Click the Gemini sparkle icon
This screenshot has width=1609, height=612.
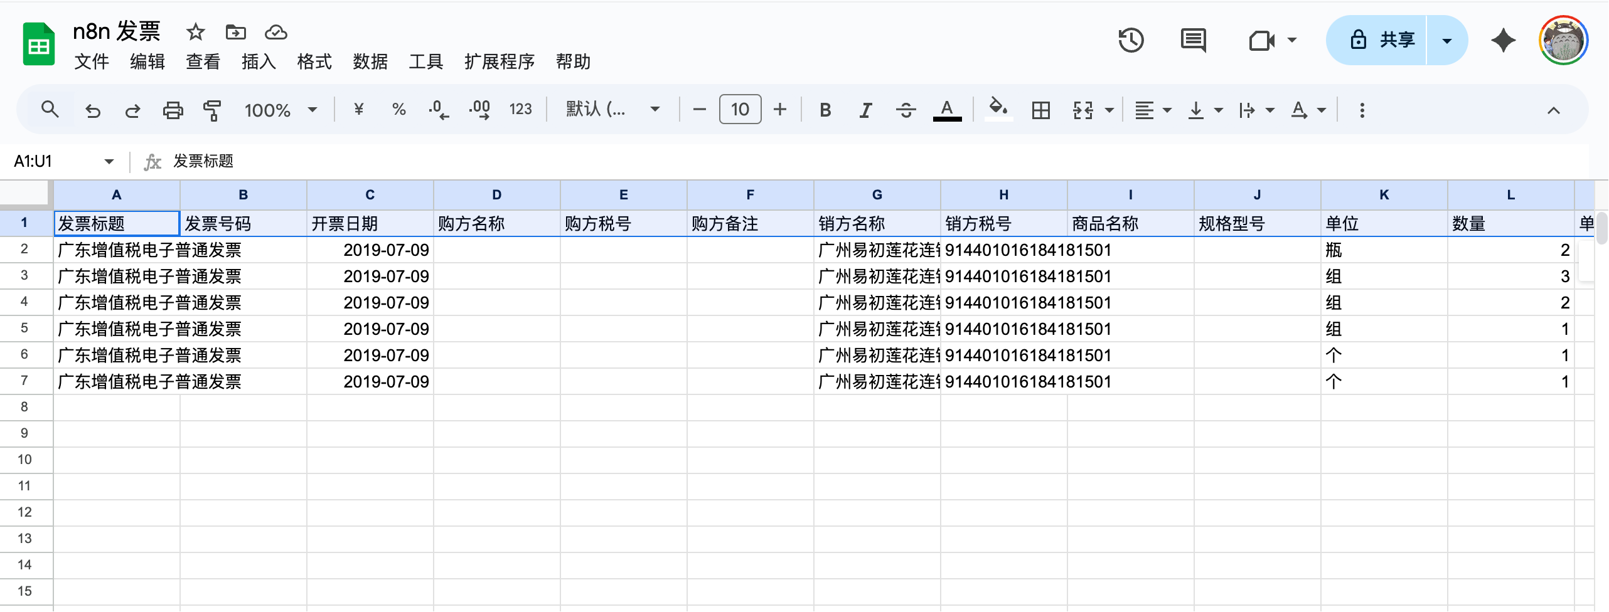point(1503,41)
